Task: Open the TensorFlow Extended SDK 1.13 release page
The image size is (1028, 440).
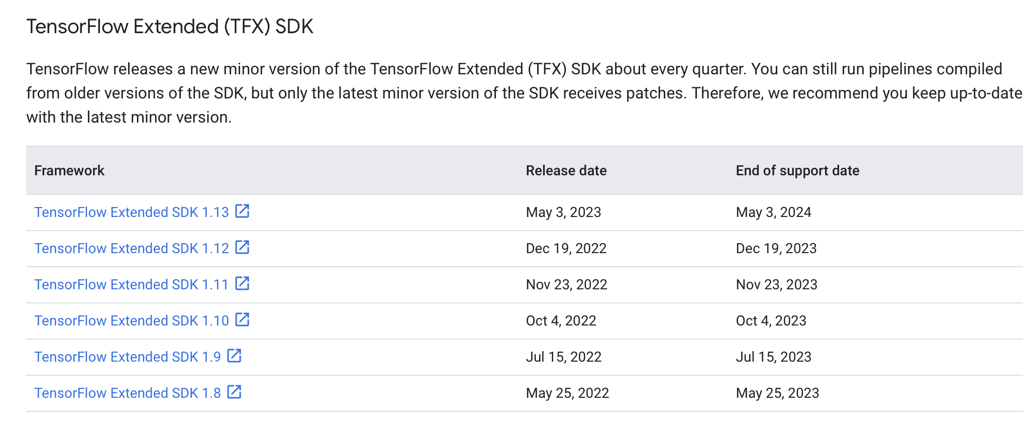Action: click(x=132, y=212)
